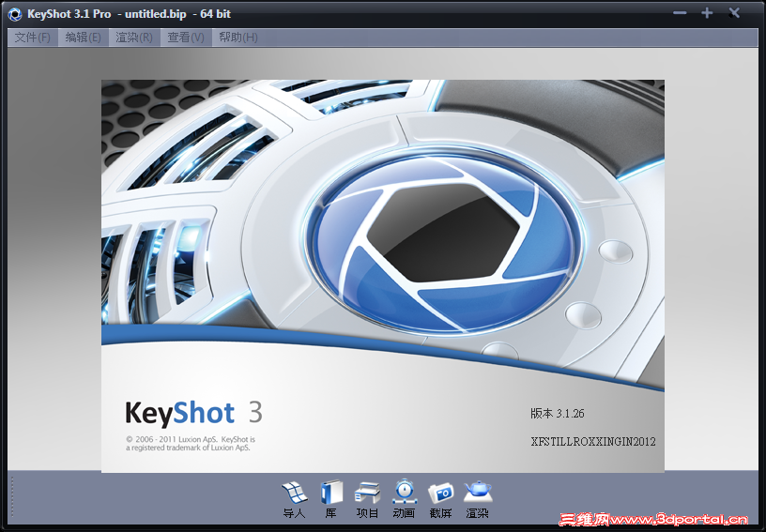Close the KeyShot window
Image resolution: width=766 pixels, height=532 pixels.
pos(734,13)
